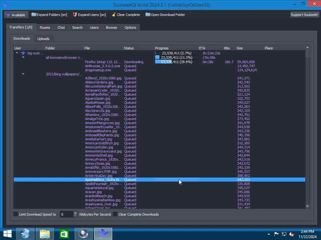The width and height of the screenshot is (321, 240).
Task: Click Clear Complete broom button
Action: coord(126,15)
